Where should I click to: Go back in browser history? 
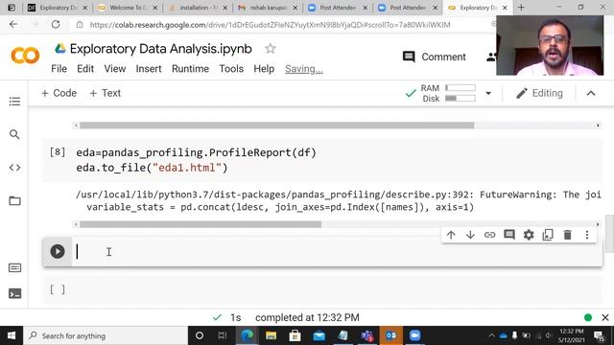point(13,24)
